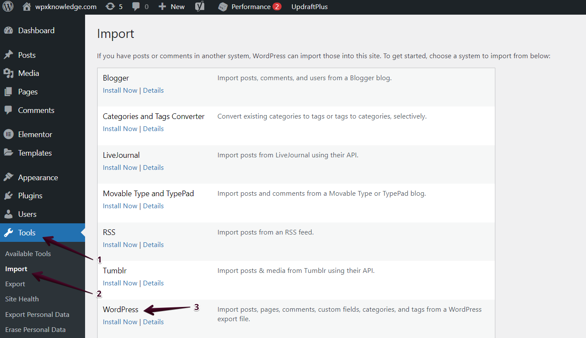View Details for Movable Type and TypePad

(153, 206)
